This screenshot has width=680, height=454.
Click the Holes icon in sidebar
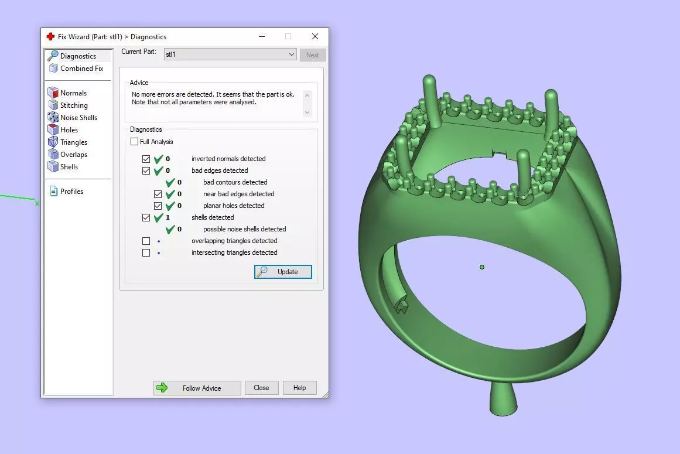pyautogui.click(x=53, y=129)
